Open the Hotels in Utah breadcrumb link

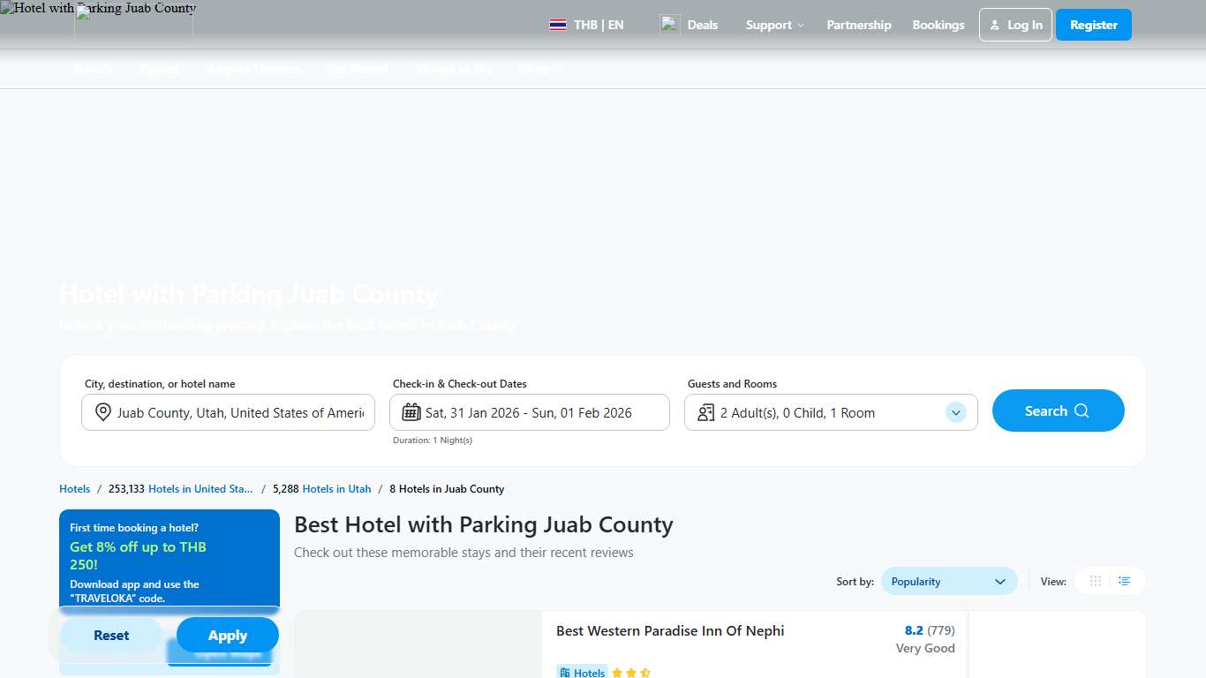tap(336, 488)
